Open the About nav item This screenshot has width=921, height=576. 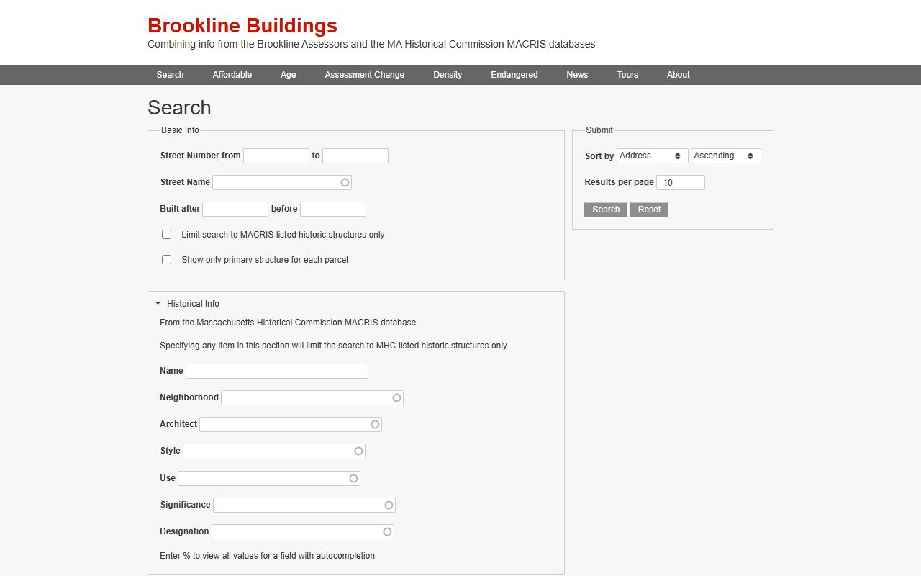click(x=678, y=75)
